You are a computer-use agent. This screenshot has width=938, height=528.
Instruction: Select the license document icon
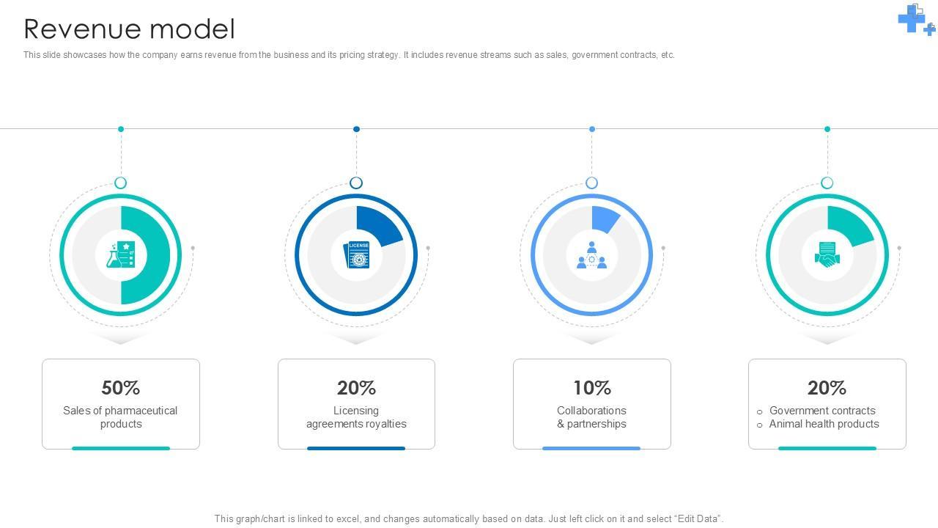(357, 255)
